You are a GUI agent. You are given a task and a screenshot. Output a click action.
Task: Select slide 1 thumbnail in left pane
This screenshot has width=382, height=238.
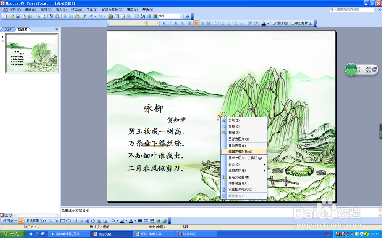(x=32, y=53)
